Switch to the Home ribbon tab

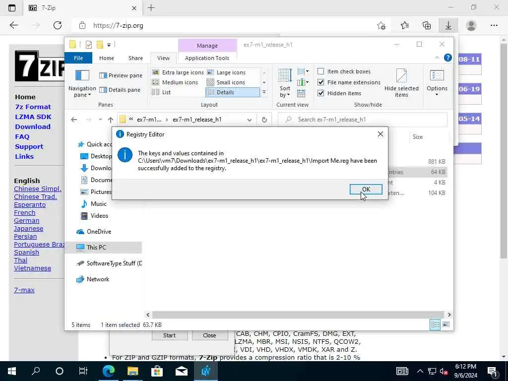107,58
